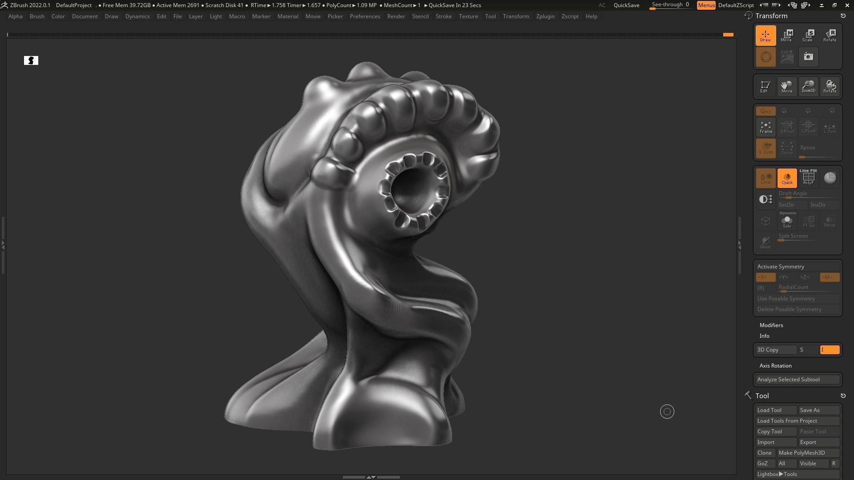
Task: Toggle Y-axis rotation mode
Action: (808, 111)
